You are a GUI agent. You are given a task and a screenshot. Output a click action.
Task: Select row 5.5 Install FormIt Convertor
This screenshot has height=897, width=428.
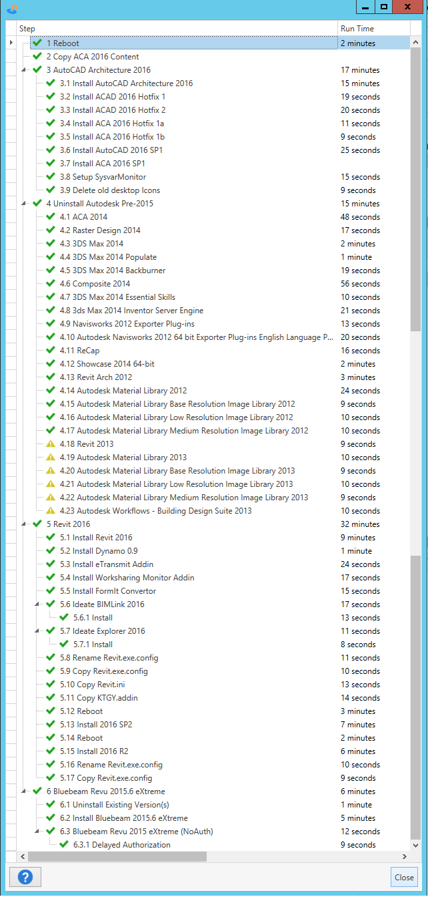(x=213, y=591)
